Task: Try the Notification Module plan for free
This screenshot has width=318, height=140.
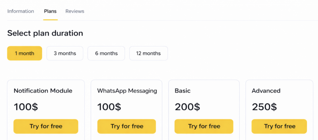Action: [46, 126]
